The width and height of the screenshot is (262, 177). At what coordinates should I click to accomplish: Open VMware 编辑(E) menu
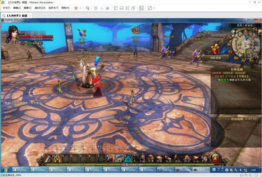tap(17, 8)
